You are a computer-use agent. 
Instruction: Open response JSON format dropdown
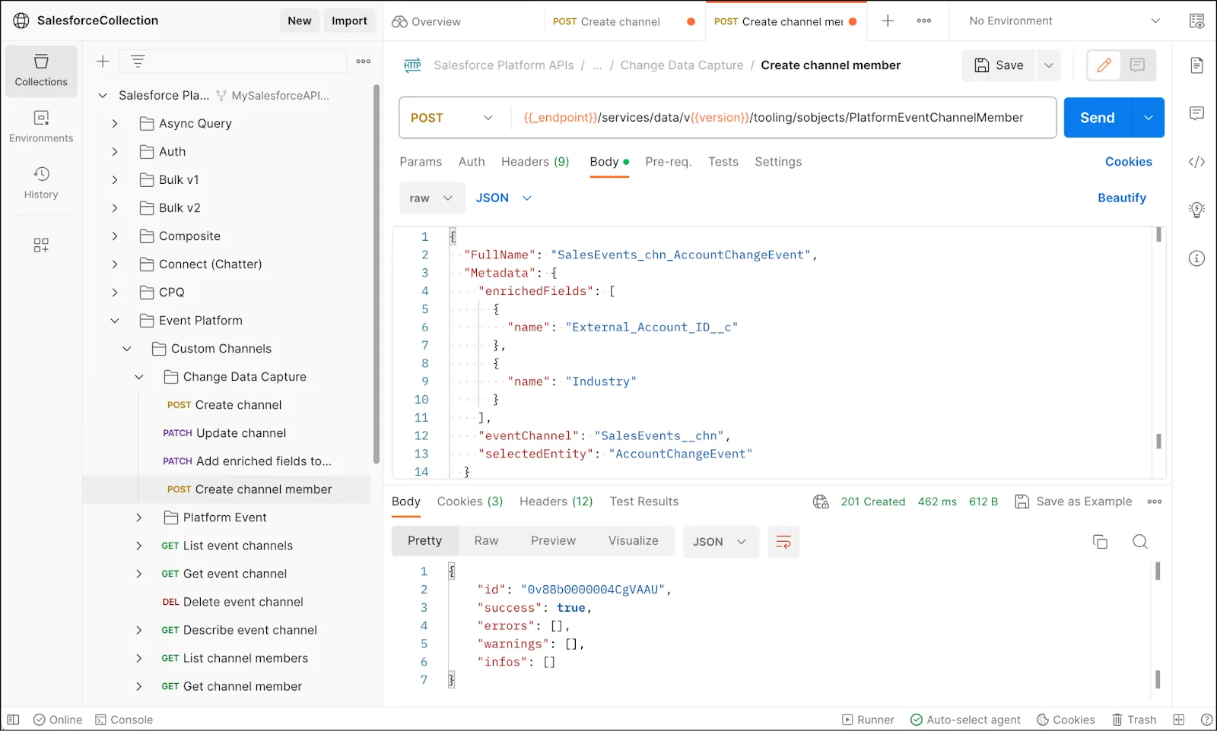[x=720, y=542]
